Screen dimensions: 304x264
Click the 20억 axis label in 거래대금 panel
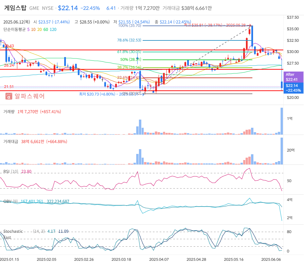pos(291,150)
